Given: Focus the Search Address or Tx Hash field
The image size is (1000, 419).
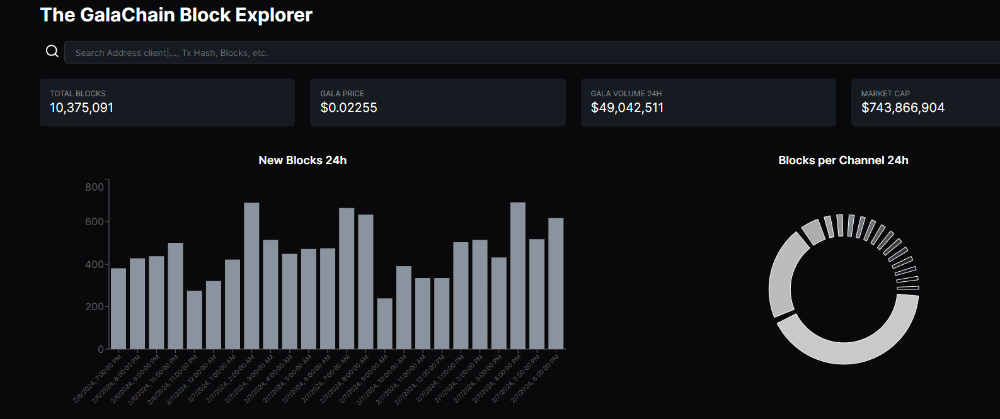Looking at the screenshot, I should (504, 53).
